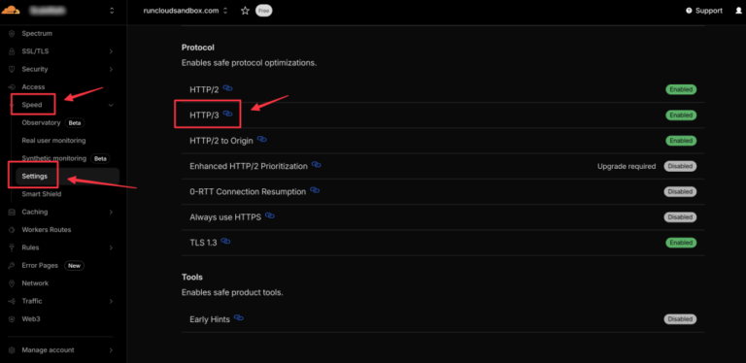
Task: Click the Network location icon
Action: pyautogui.click(x=12, y=283)
